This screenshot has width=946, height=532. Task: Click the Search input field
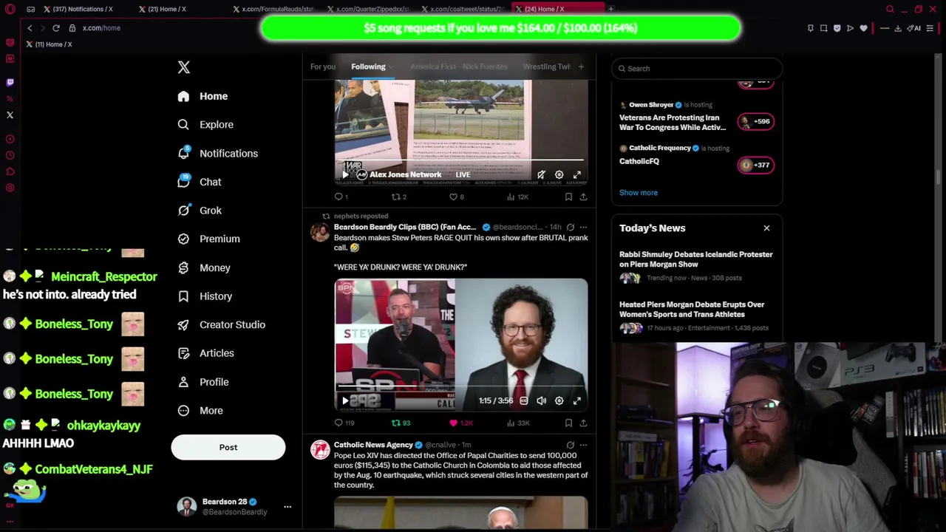click(x=696, y=69)
